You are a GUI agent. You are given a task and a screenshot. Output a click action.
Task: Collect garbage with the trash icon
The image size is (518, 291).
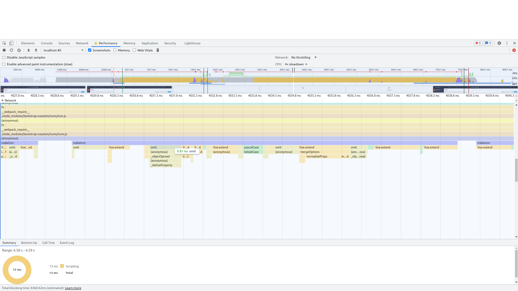coord(158,50)
